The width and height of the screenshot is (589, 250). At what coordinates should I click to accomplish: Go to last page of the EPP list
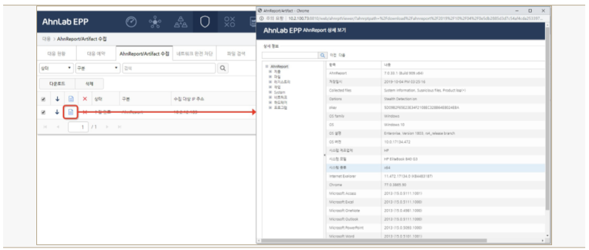click(x=119, y=127)
